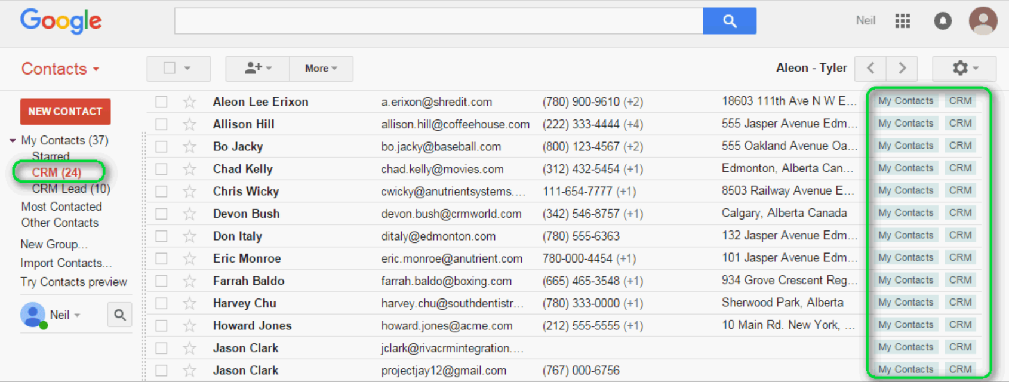Click the NEW CONTACT button
Viewport: 1009px width, 382px height.
(65, 112)
